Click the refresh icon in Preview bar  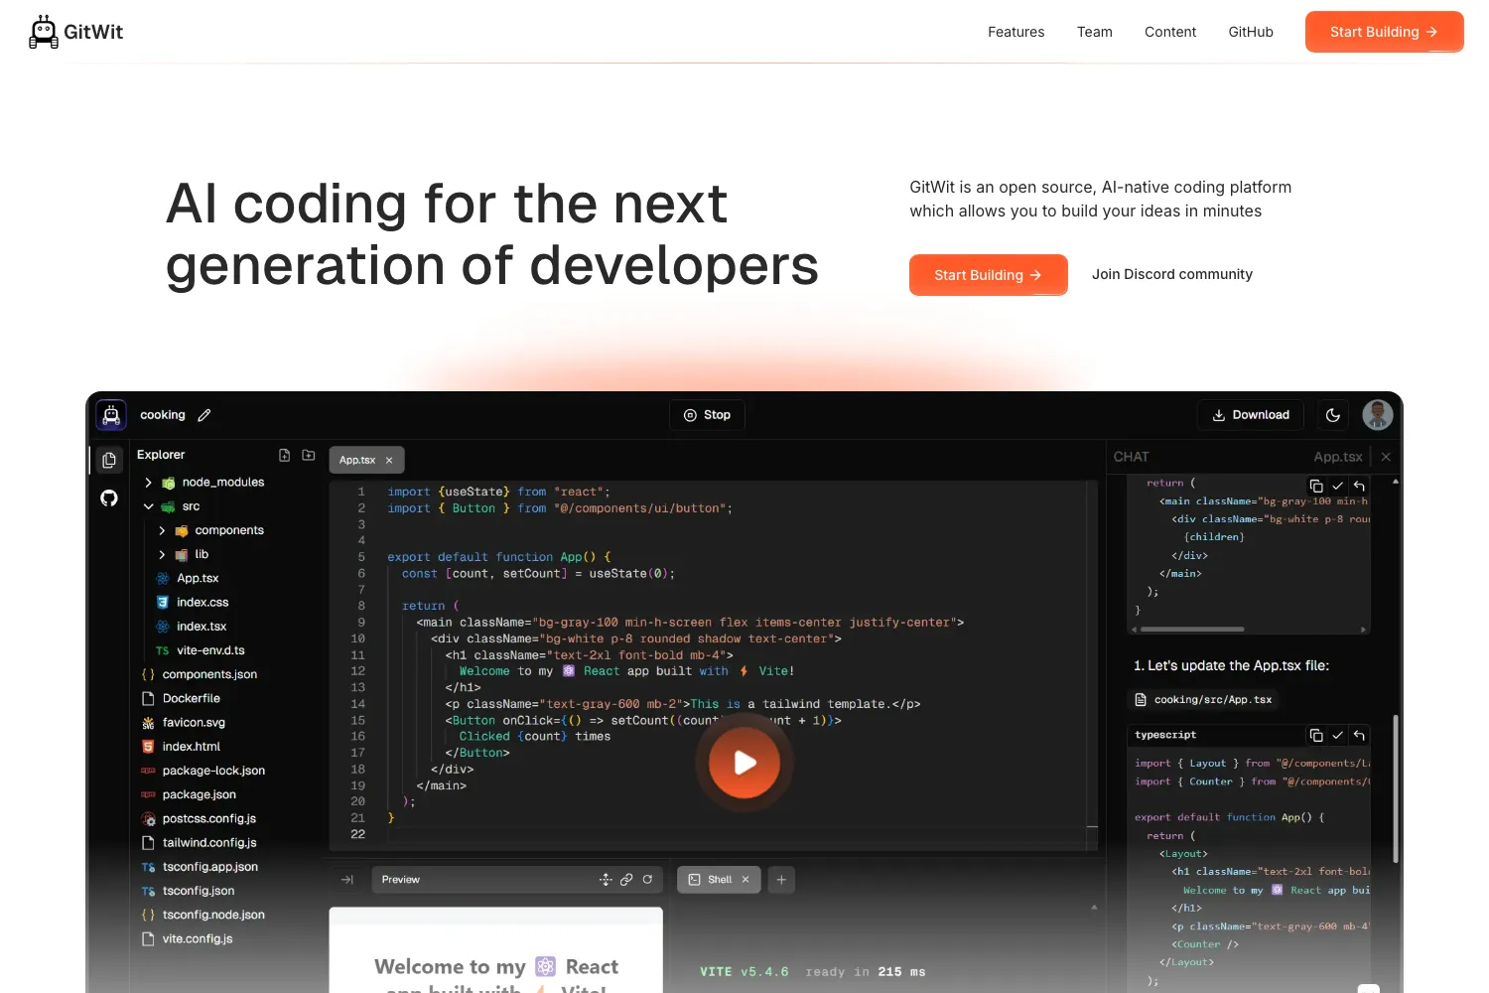647,880
